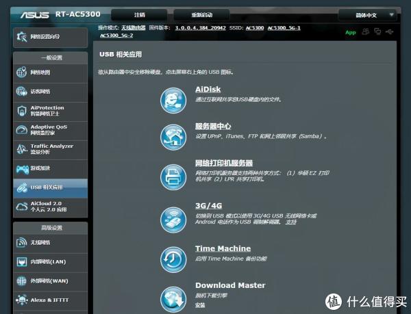Click the AC5300_5G-2 SSID link
Viewport: 411px width, 314px height.
(116, 36)
